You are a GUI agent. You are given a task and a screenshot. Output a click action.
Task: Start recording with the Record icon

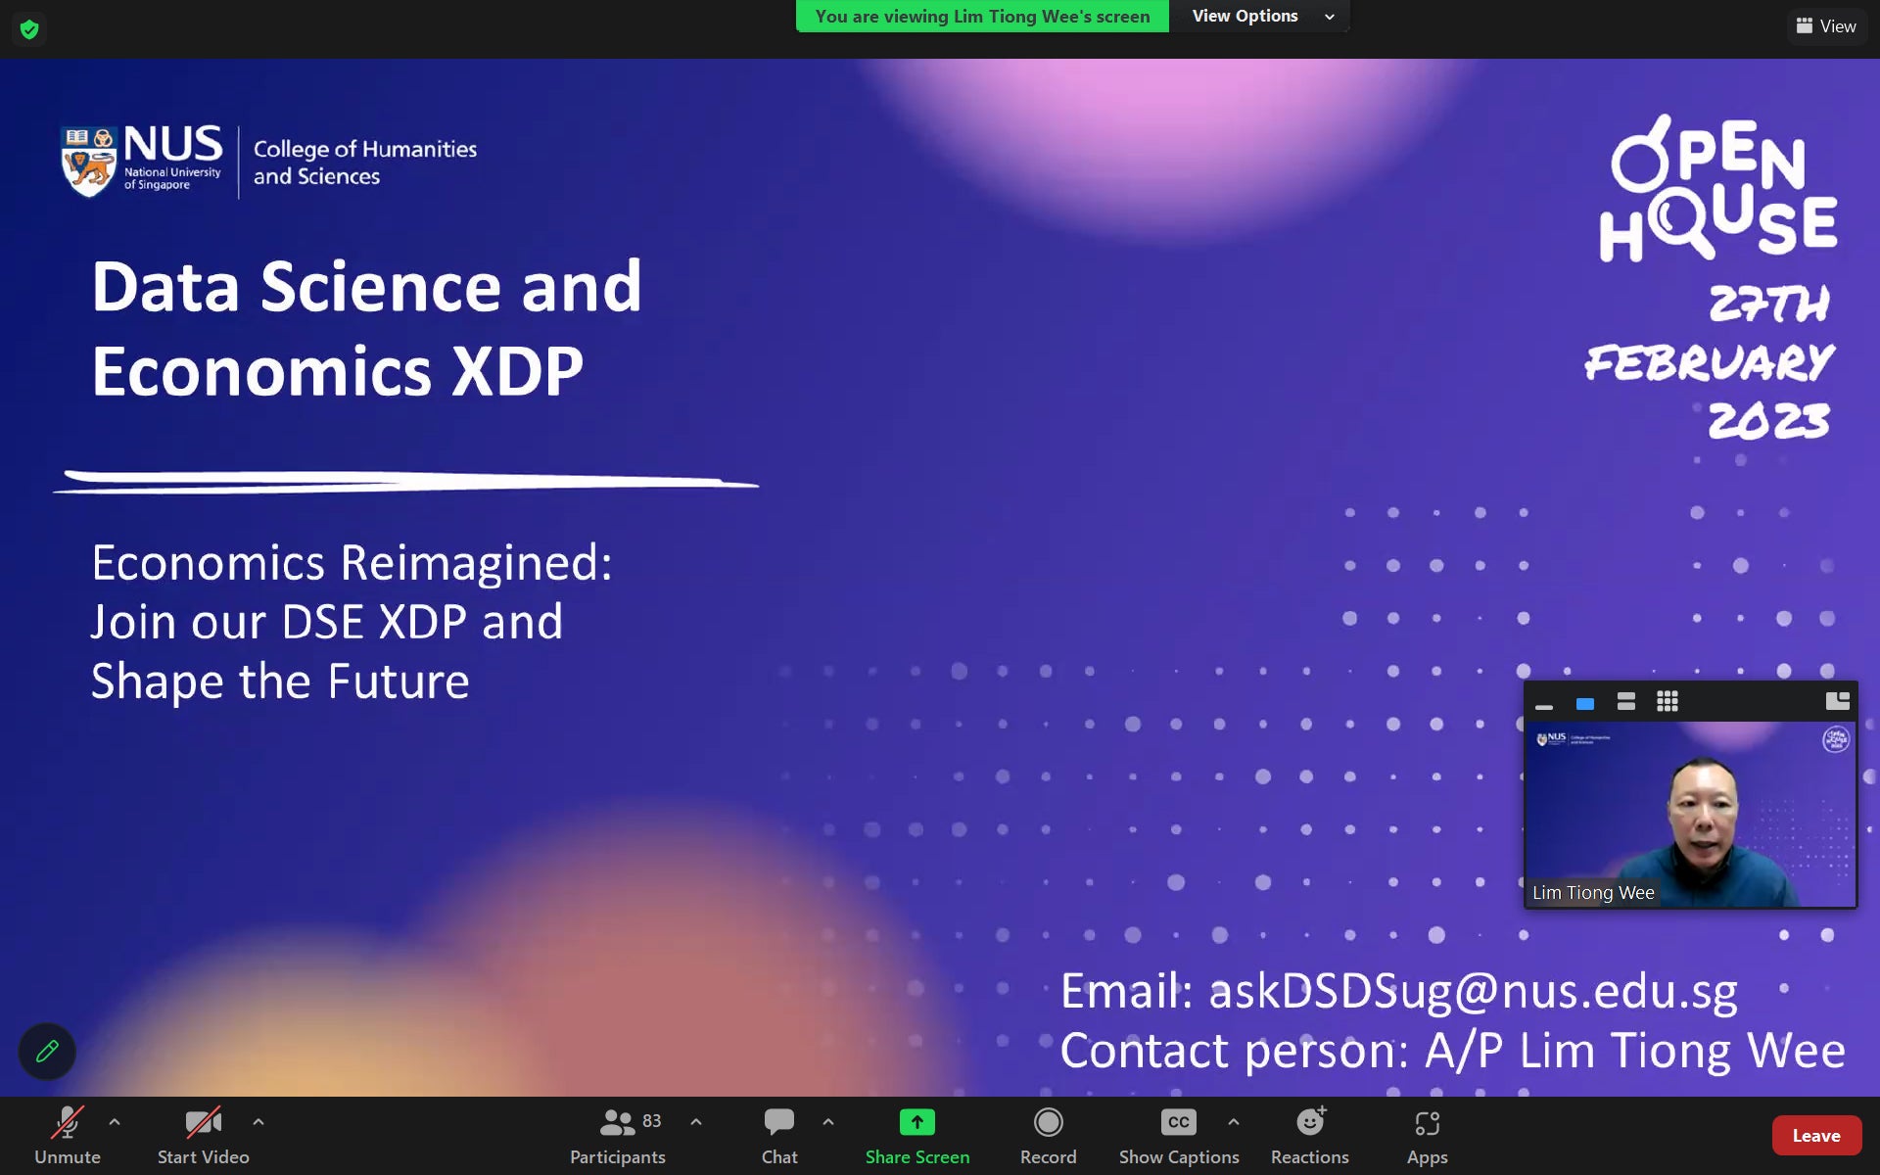(1048, 1123)
